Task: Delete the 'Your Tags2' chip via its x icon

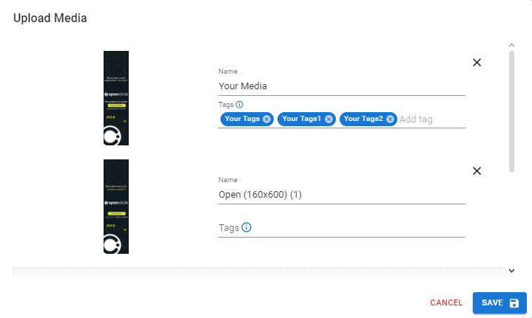Action: tap(390, 119)
